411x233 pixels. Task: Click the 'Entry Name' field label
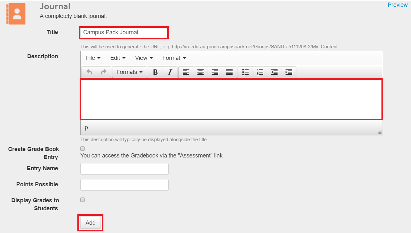(43, 168)
